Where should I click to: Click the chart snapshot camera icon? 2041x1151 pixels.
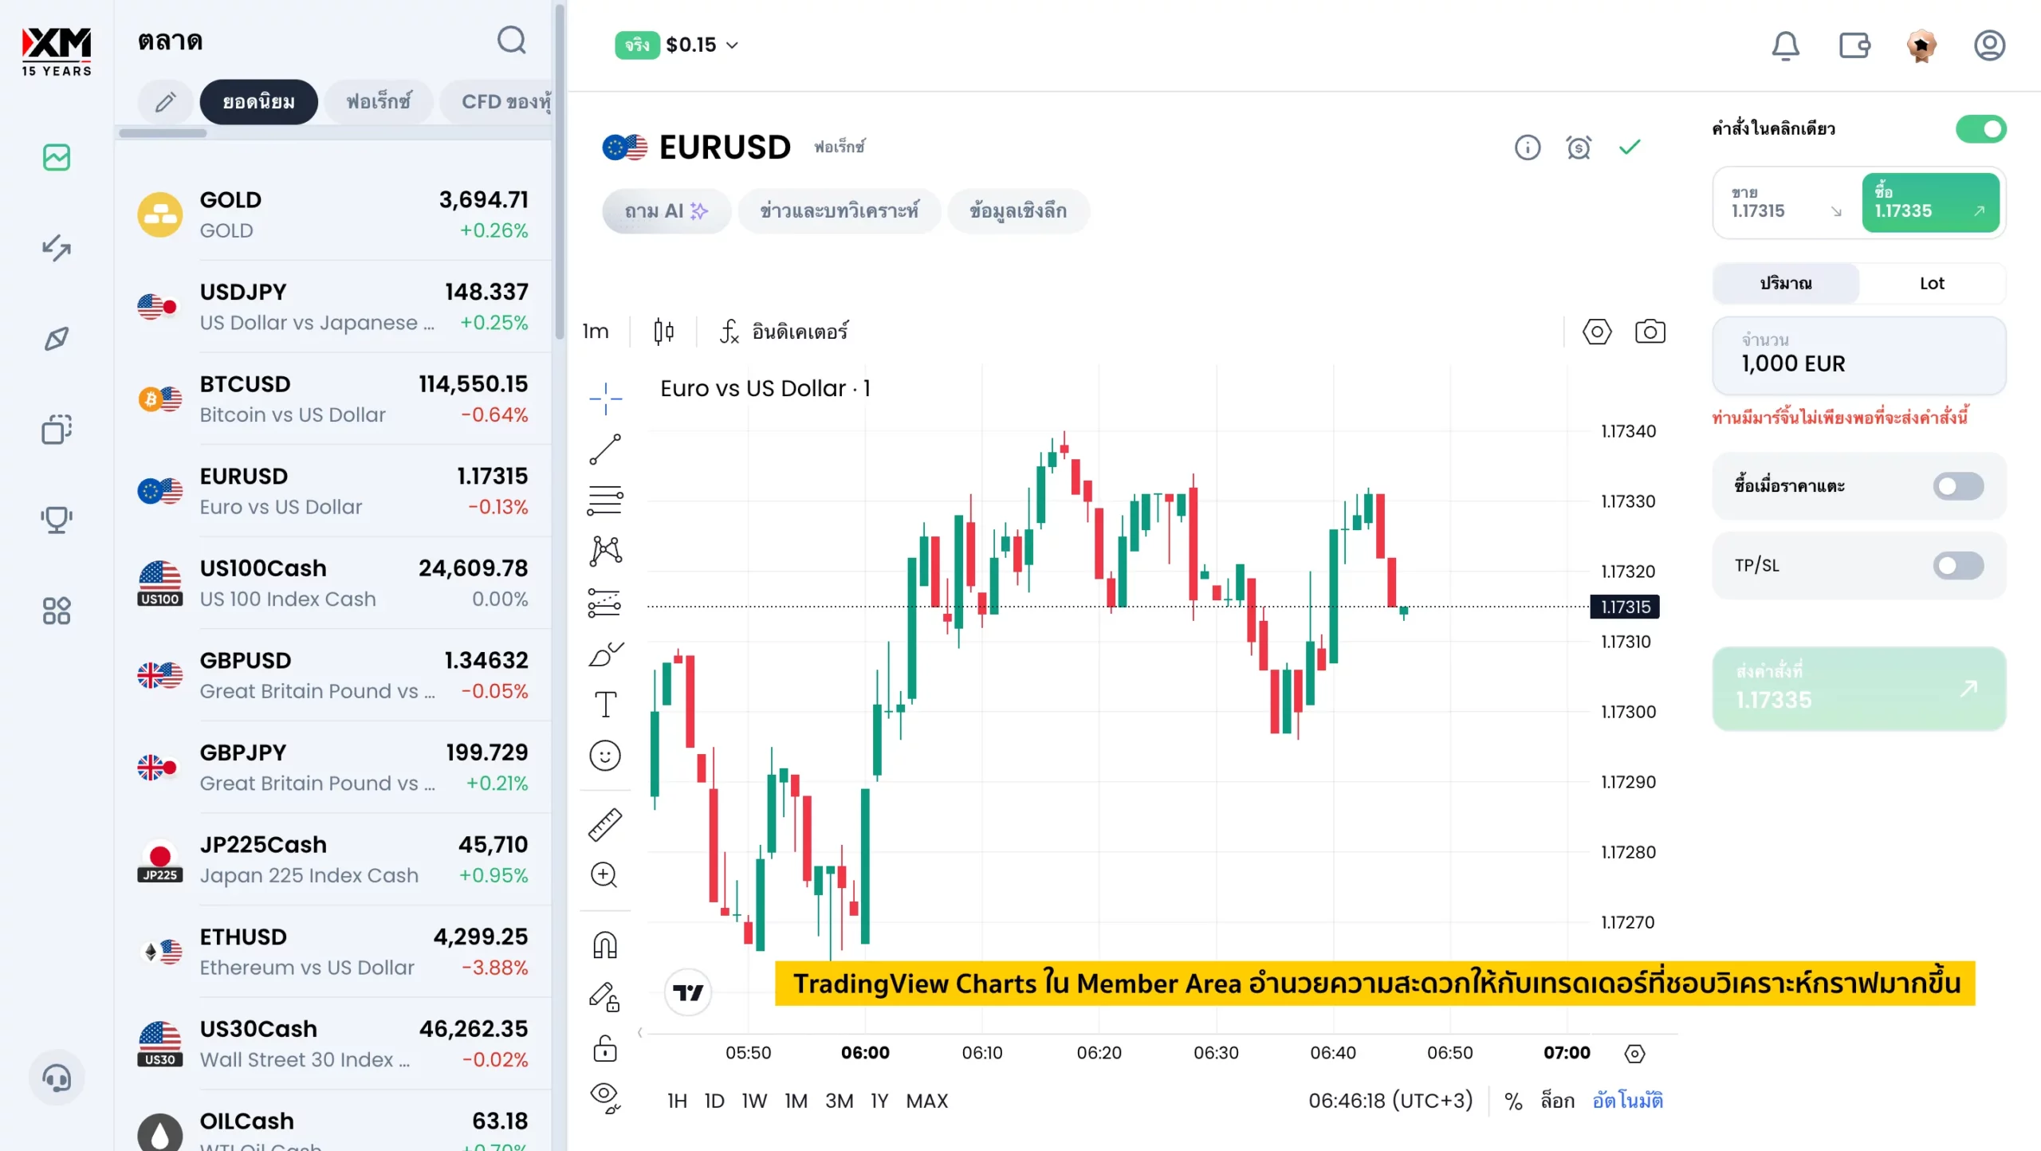click(x=1650, y=332)
